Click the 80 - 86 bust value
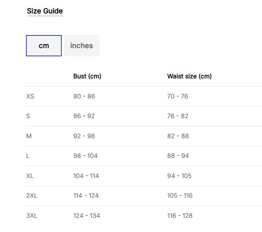Viewport: 262px width, 232px height. 84,97
